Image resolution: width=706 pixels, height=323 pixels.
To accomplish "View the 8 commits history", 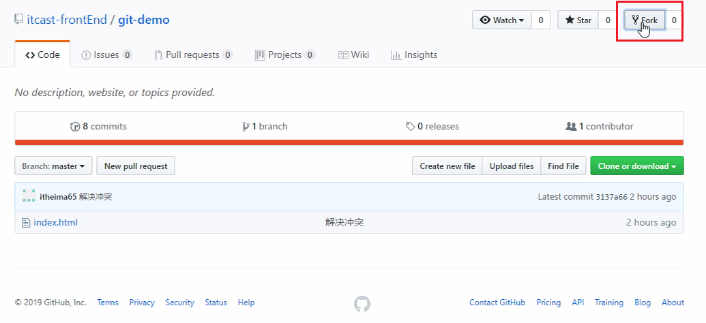I will (99, 127).
